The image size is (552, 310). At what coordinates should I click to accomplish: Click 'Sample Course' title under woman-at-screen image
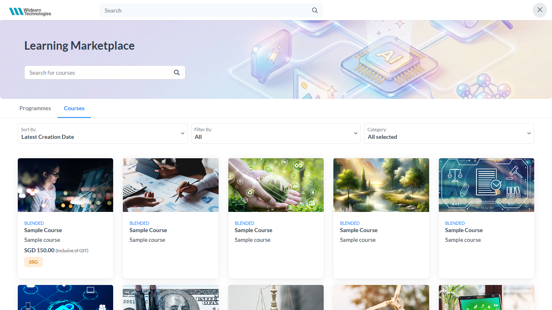[x=43, y=230]
